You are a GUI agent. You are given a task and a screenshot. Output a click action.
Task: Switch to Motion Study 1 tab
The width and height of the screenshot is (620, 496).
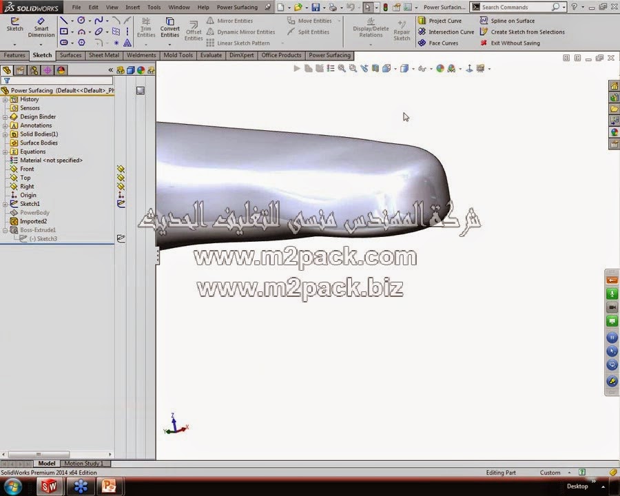point(84,463)
